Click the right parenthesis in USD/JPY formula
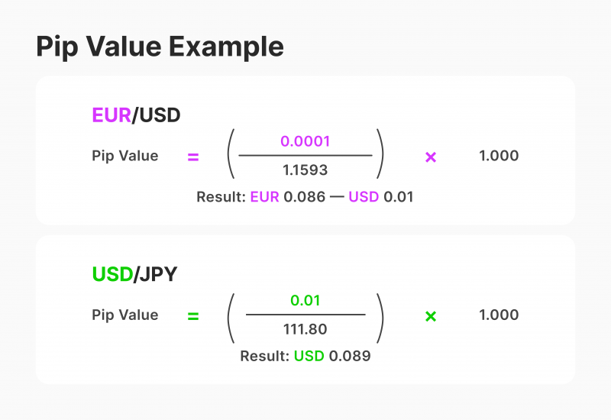The width and height of the screenshot is (611, 420). [380, 315]
